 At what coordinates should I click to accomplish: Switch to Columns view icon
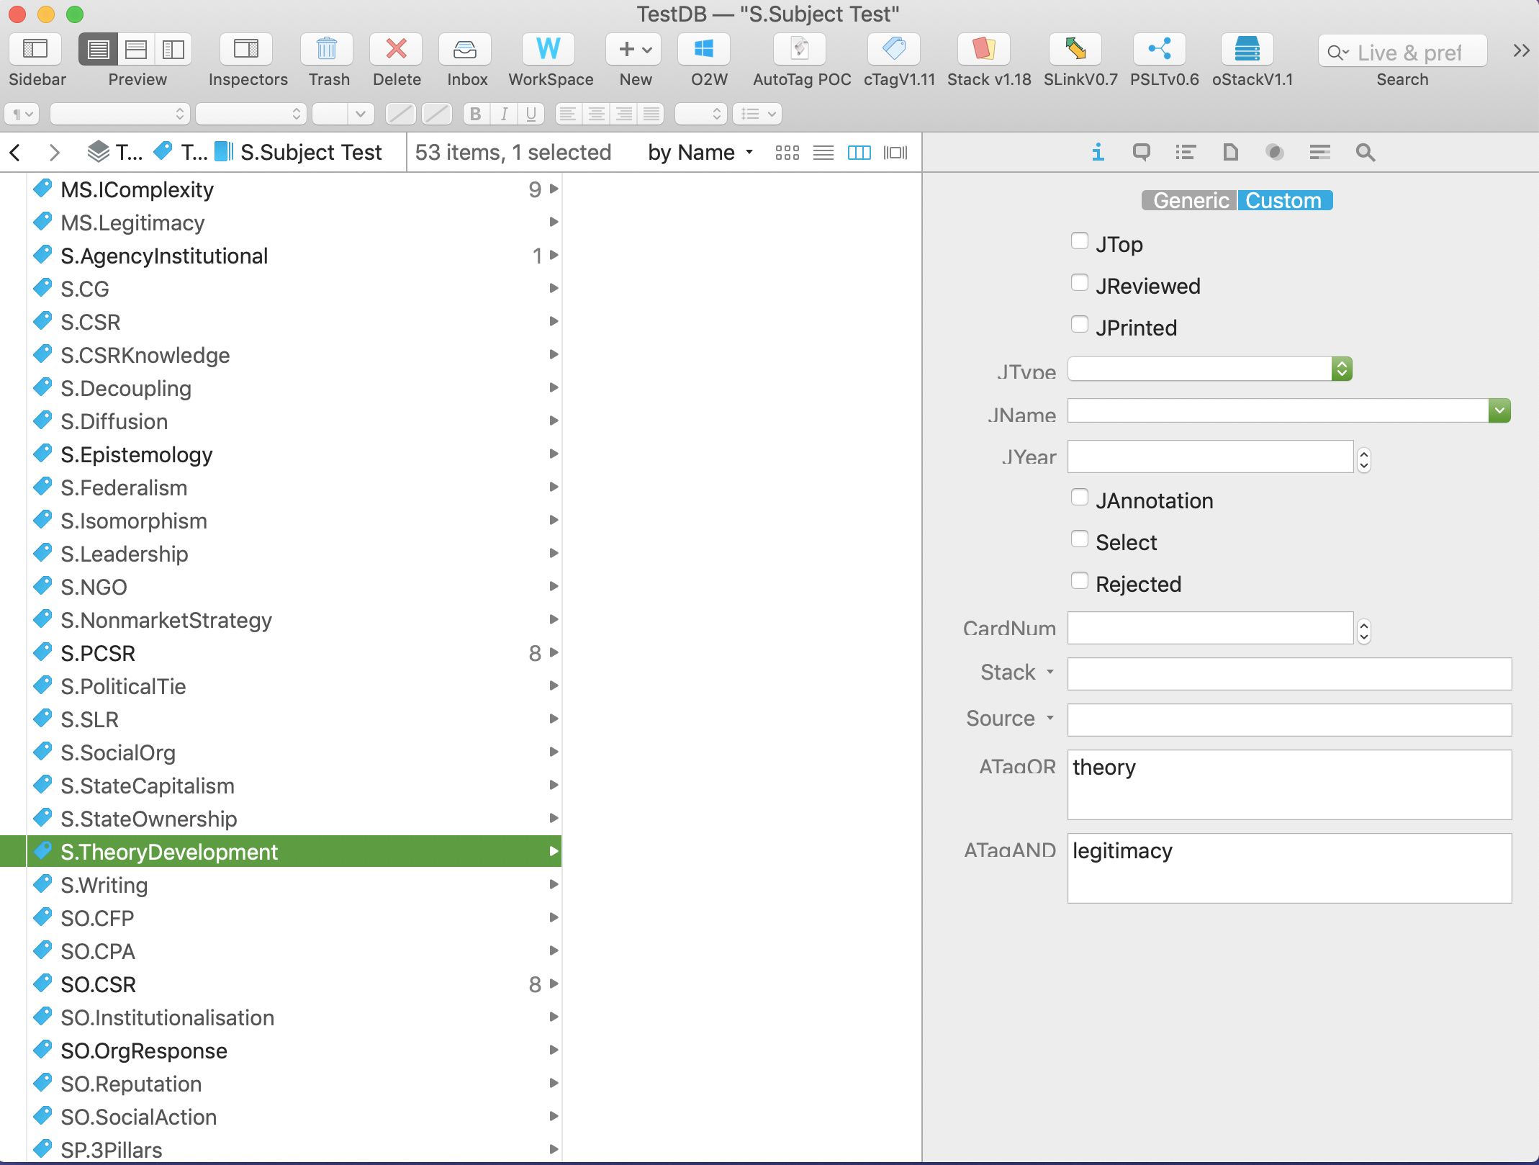click(x=859, y=153)
